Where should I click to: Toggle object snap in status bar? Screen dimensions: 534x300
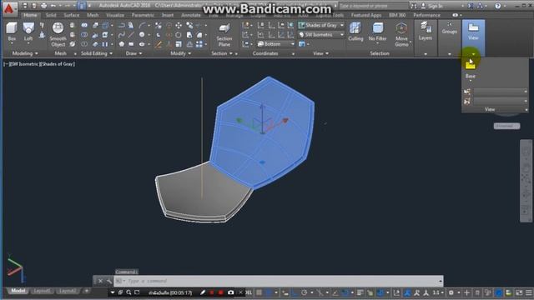pyautogui.click(x=345, y=292)
